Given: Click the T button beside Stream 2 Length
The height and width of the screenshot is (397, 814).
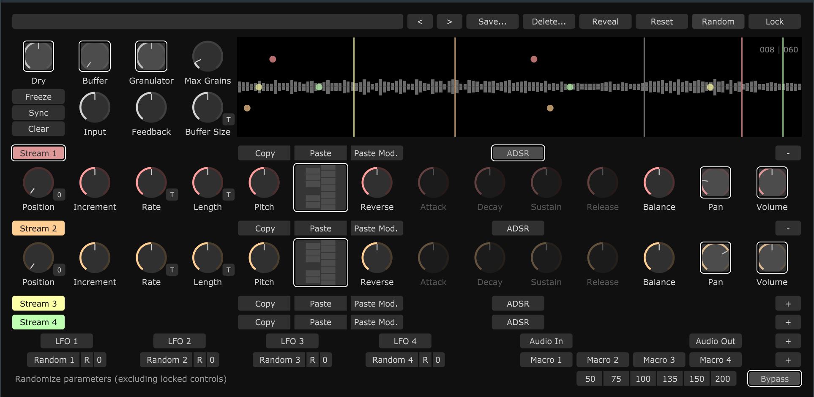Looking at the screenshot, I should click(228, 270).
